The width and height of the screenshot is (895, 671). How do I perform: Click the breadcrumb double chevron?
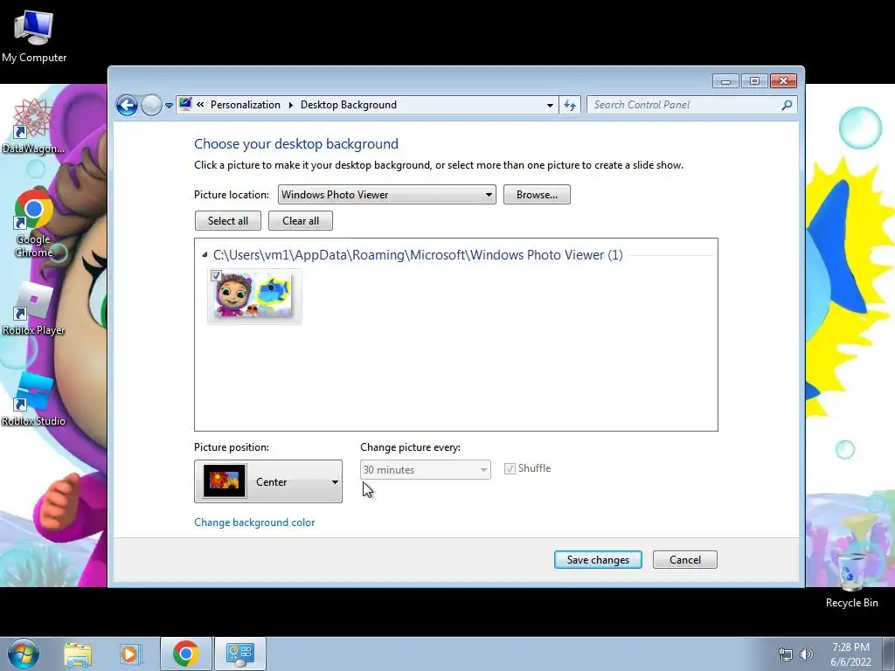coord(200,105)
